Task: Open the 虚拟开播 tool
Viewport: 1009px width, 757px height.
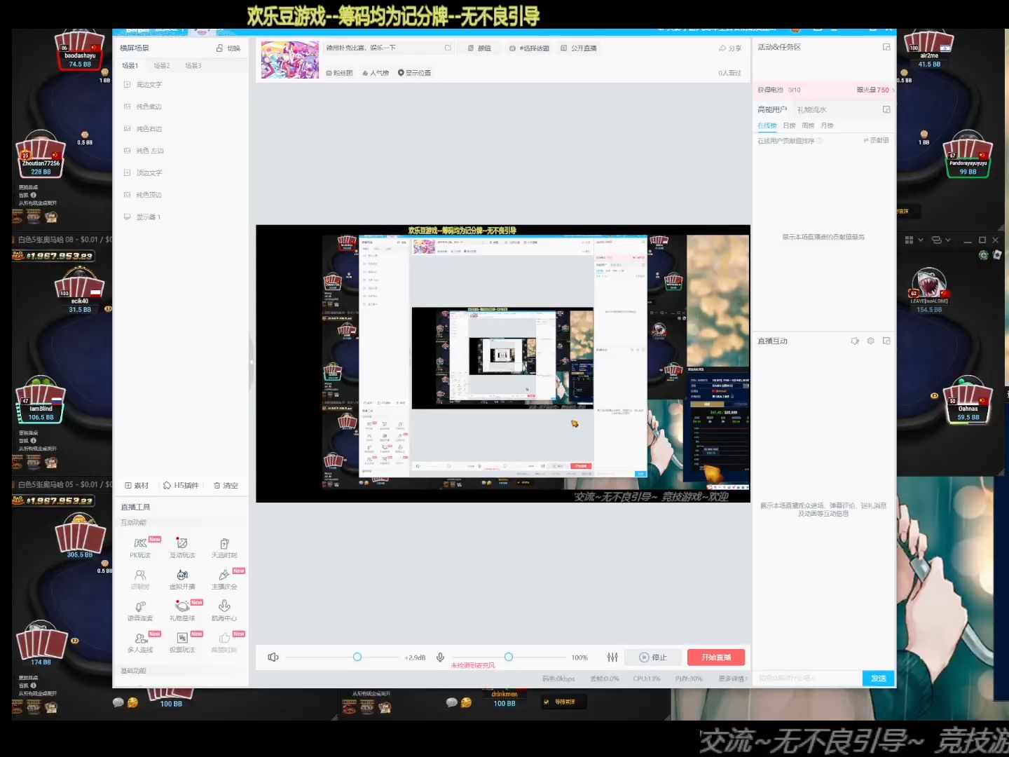Action: (182, 579)
